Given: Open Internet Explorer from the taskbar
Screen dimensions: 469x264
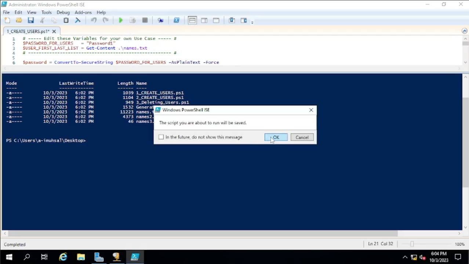Looking at the screenshot, I should click(63, 257).
